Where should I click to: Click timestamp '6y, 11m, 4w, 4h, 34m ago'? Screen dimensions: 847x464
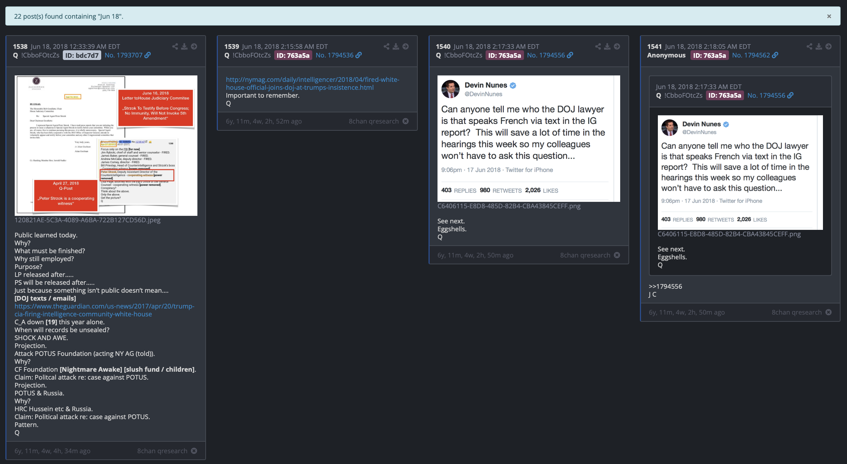click(52, 451)
